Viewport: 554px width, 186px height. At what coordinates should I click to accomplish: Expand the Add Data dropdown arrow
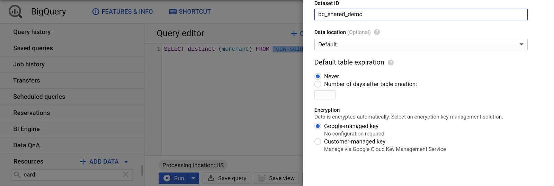point(126,162)
